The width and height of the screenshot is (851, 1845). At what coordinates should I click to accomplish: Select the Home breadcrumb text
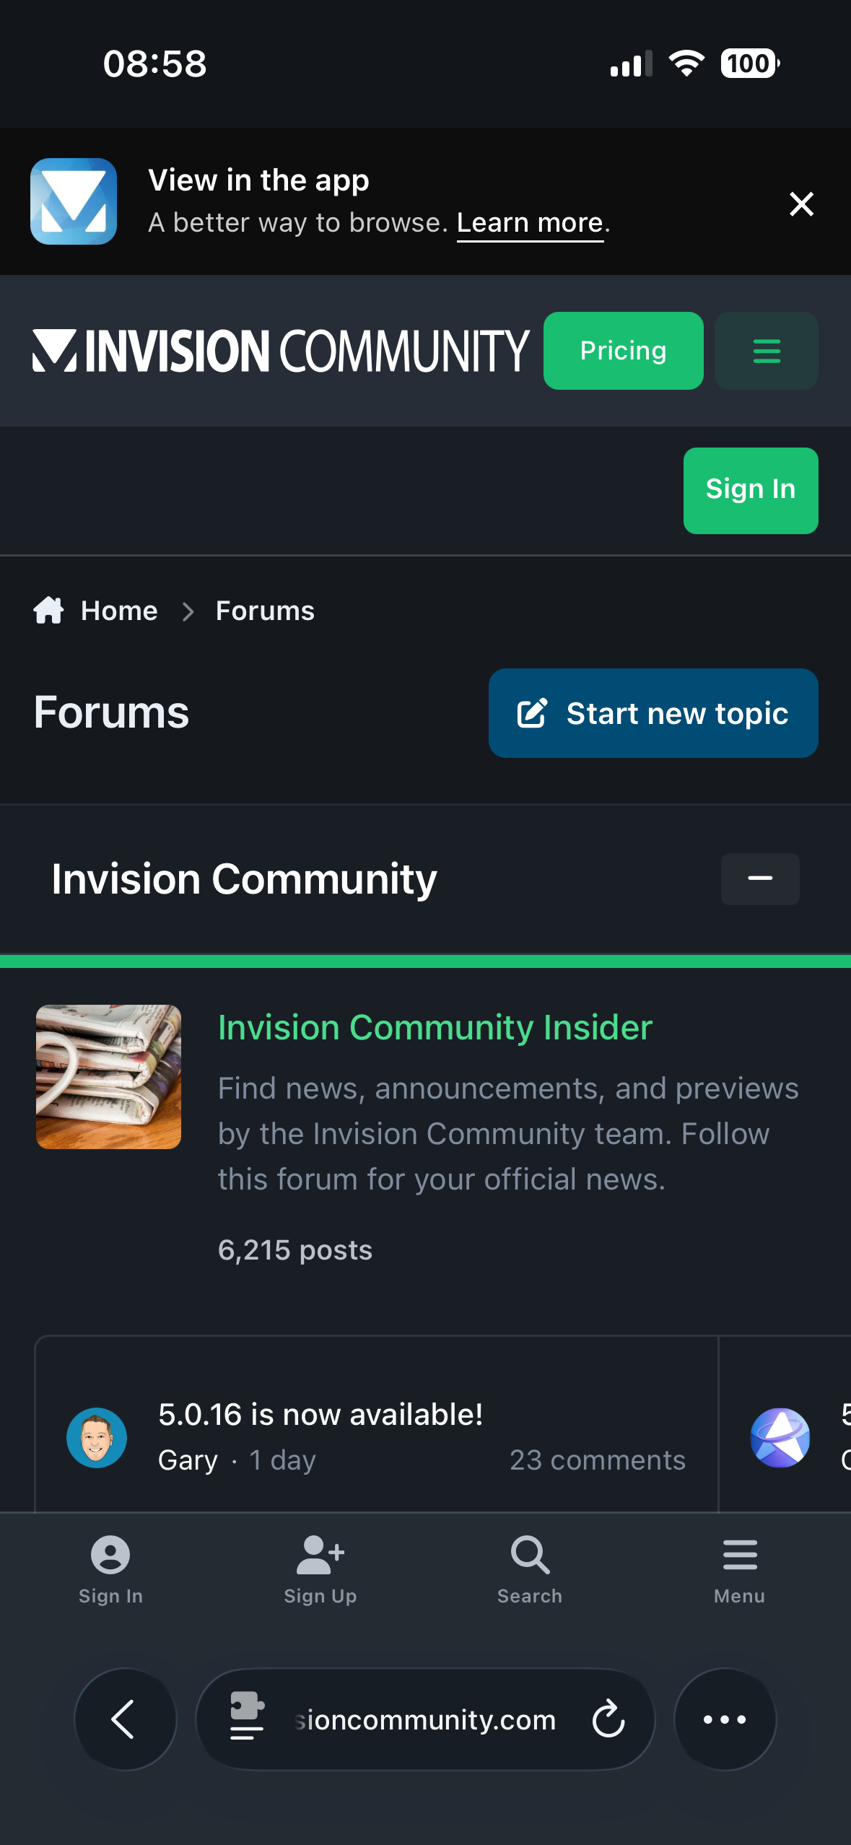[119, 611]
